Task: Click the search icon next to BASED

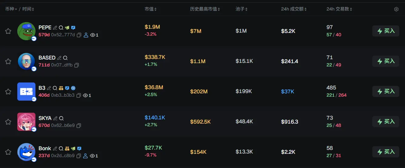Action: click(x=65, y=58)
